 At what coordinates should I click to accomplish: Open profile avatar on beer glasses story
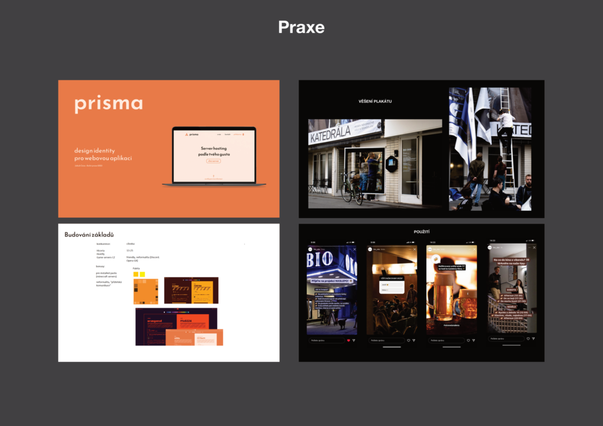[x=430, y=249]
